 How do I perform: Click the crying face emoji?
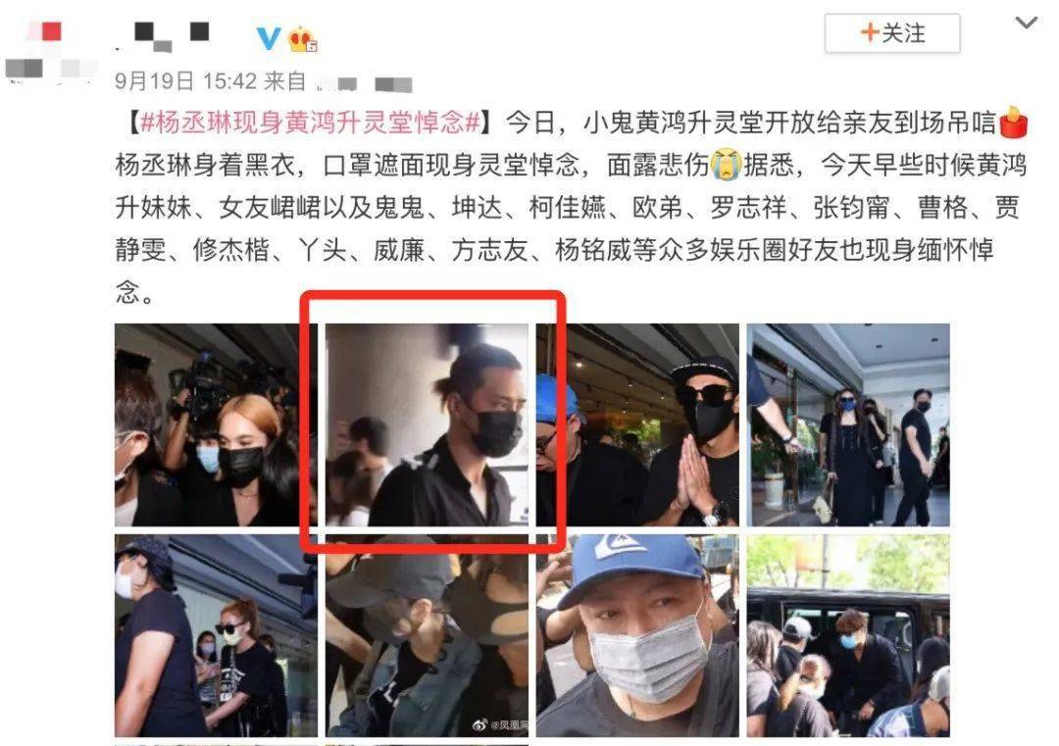click(x=727, y=164)
